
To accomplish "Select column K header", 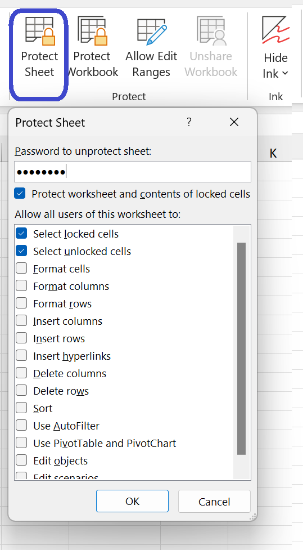I will [274, 153].
